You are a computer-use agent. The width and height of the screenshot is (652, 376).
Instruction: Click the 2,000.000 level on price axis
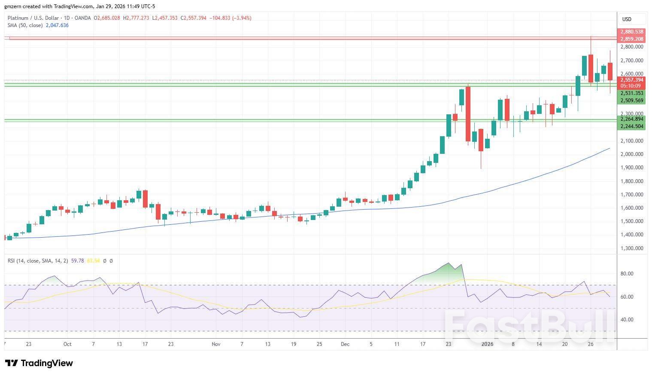point(631,154)
